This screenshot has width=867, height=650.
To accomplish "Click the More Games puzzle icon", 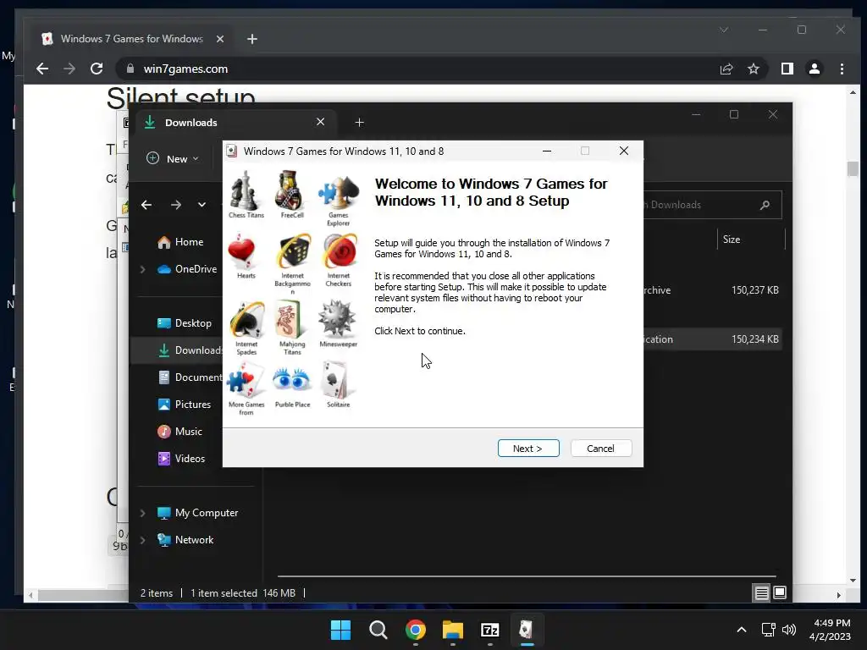I will pos(246,380).
